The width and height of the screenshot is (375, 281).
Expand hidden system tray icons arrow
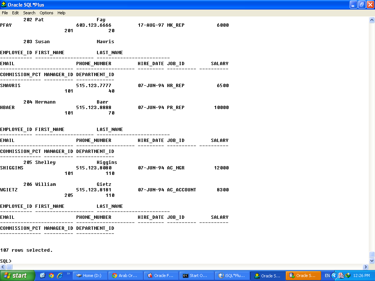(334, 276)
